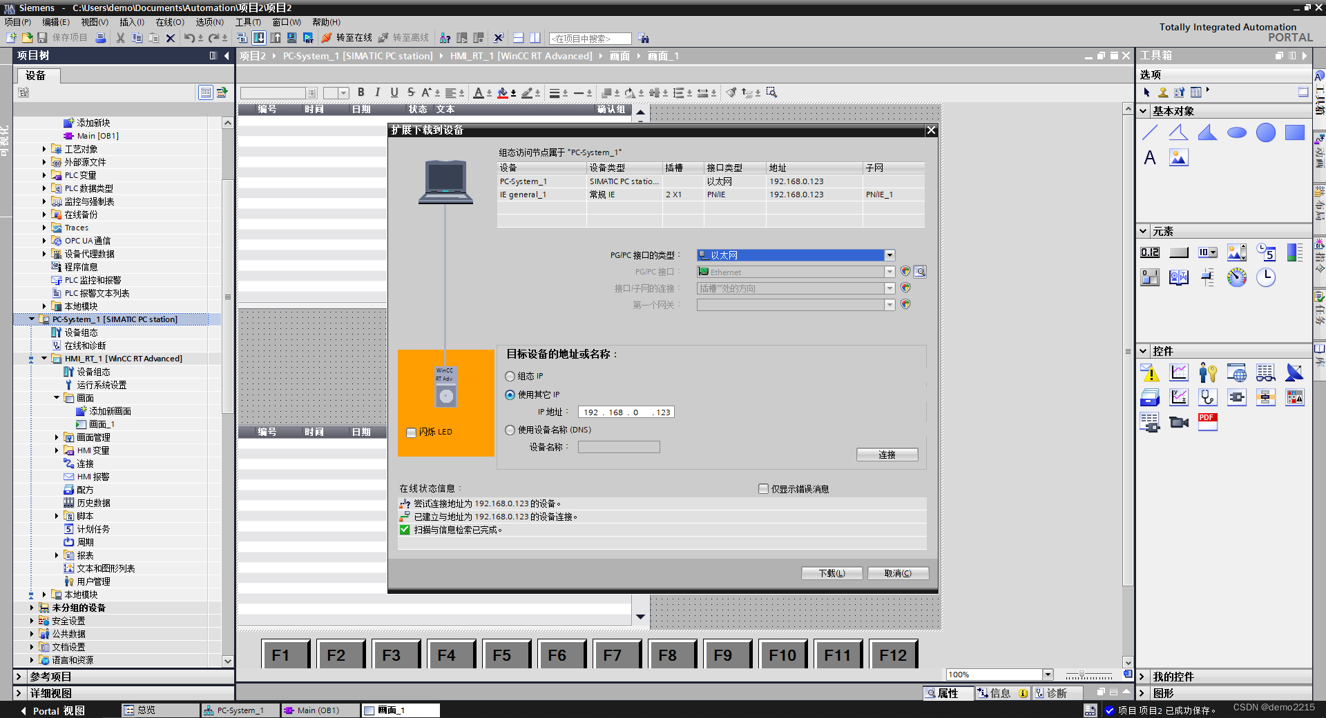Viewport: 1326px width, 718px height.
Task: Collapse the PC-System_1 tree node
Action: (x=32, y=319)
